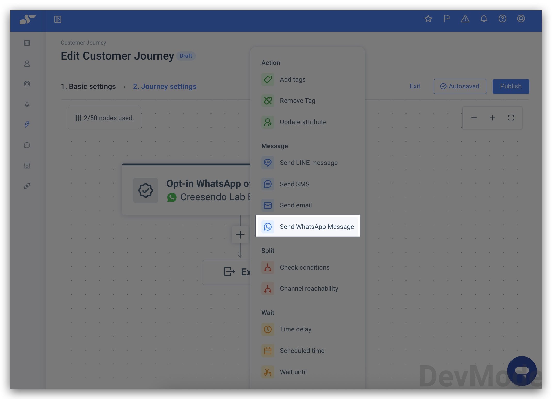Zoom out the canvas with minus icon
The height and width of the screenshot is (399, 552).
click(x=474, y=118)
